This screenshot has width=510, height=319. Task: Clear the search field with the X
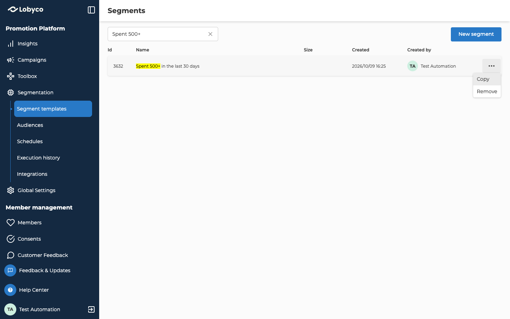pyautogui.click(x=210, y=34)
